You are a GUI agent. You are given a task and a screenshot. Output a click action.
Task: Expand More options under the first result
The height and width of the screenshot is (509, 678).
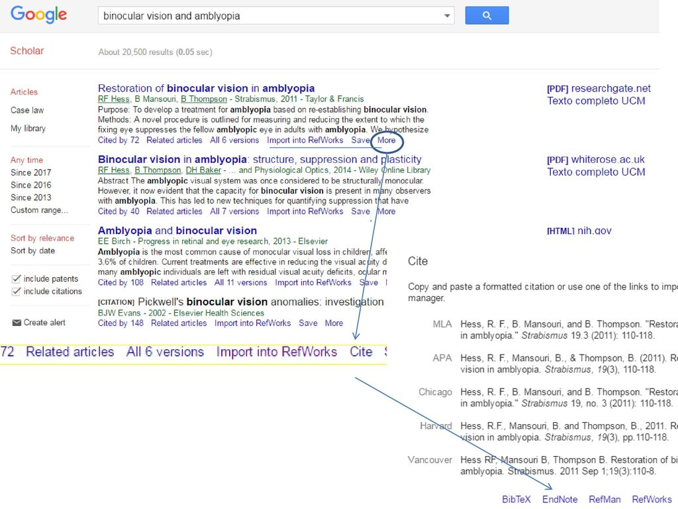tap(387, 141)
